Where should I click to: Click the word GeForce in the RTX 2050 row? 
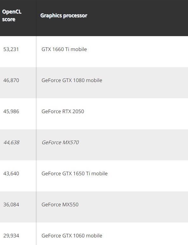click(x=51, y=111)
